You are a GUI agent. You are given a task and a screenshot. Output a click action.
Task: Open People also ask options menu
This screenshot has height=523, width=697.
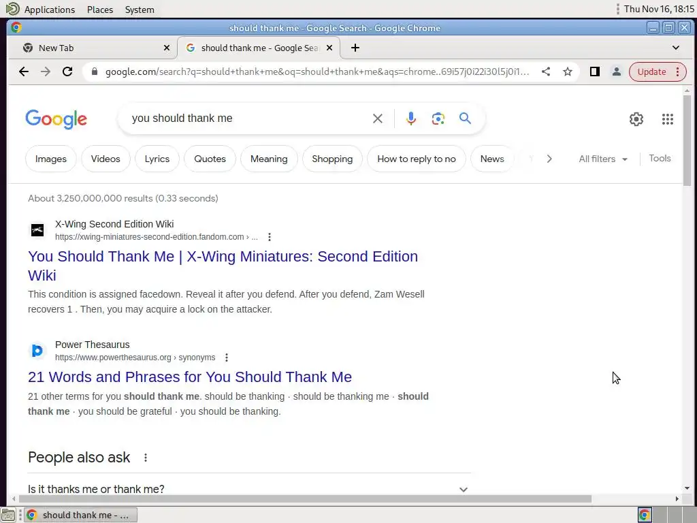146,458
